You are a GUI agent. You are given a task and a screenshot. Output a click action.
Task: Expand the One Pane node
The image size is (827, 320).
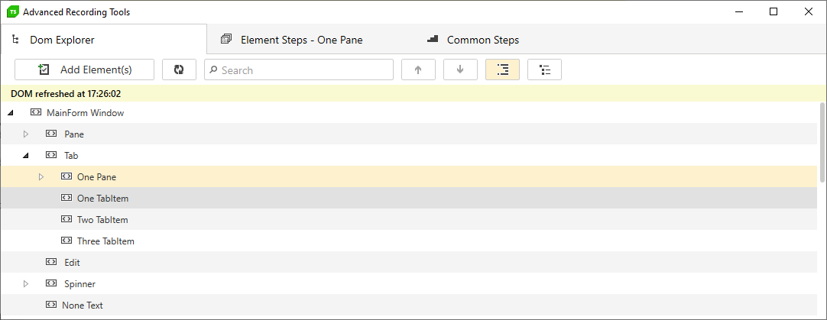coord(41,177)
